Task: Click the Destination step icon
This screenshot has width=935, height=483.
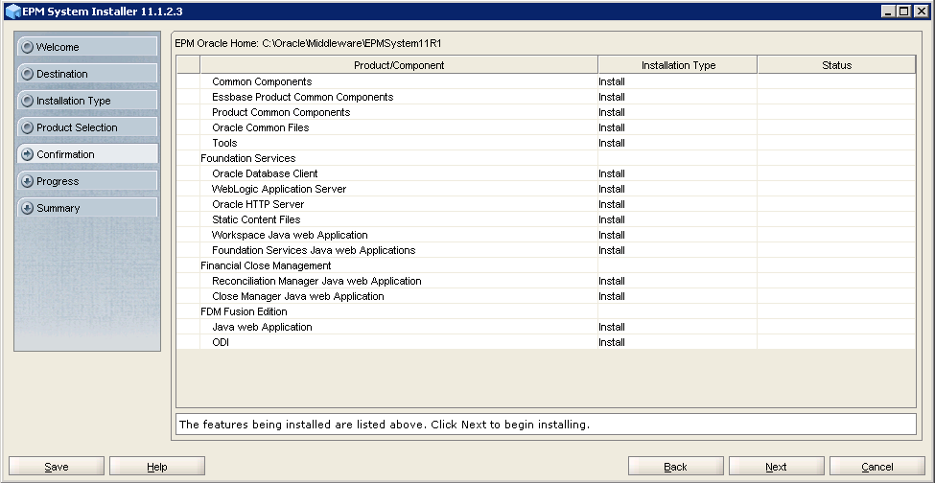Action: pyautogui.click(x=27, y=74)
